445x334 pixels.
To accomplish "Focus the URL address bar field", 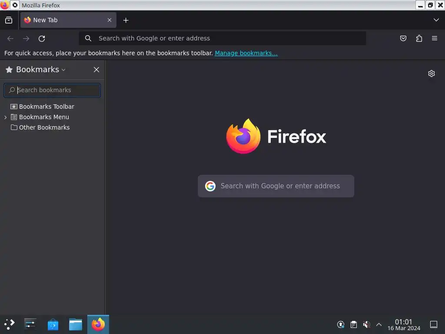I will [222, 38].
